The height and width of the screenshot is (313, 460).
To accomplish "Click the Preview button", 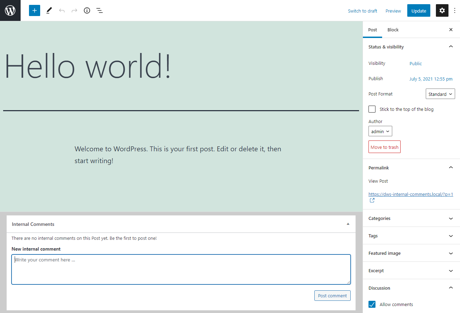I will click(393, 11).
